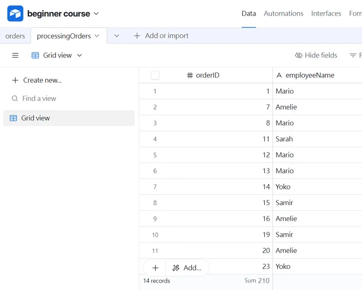Check the select-all records checkbox
This screenshot has height=290, width=362.
[155, 75]
